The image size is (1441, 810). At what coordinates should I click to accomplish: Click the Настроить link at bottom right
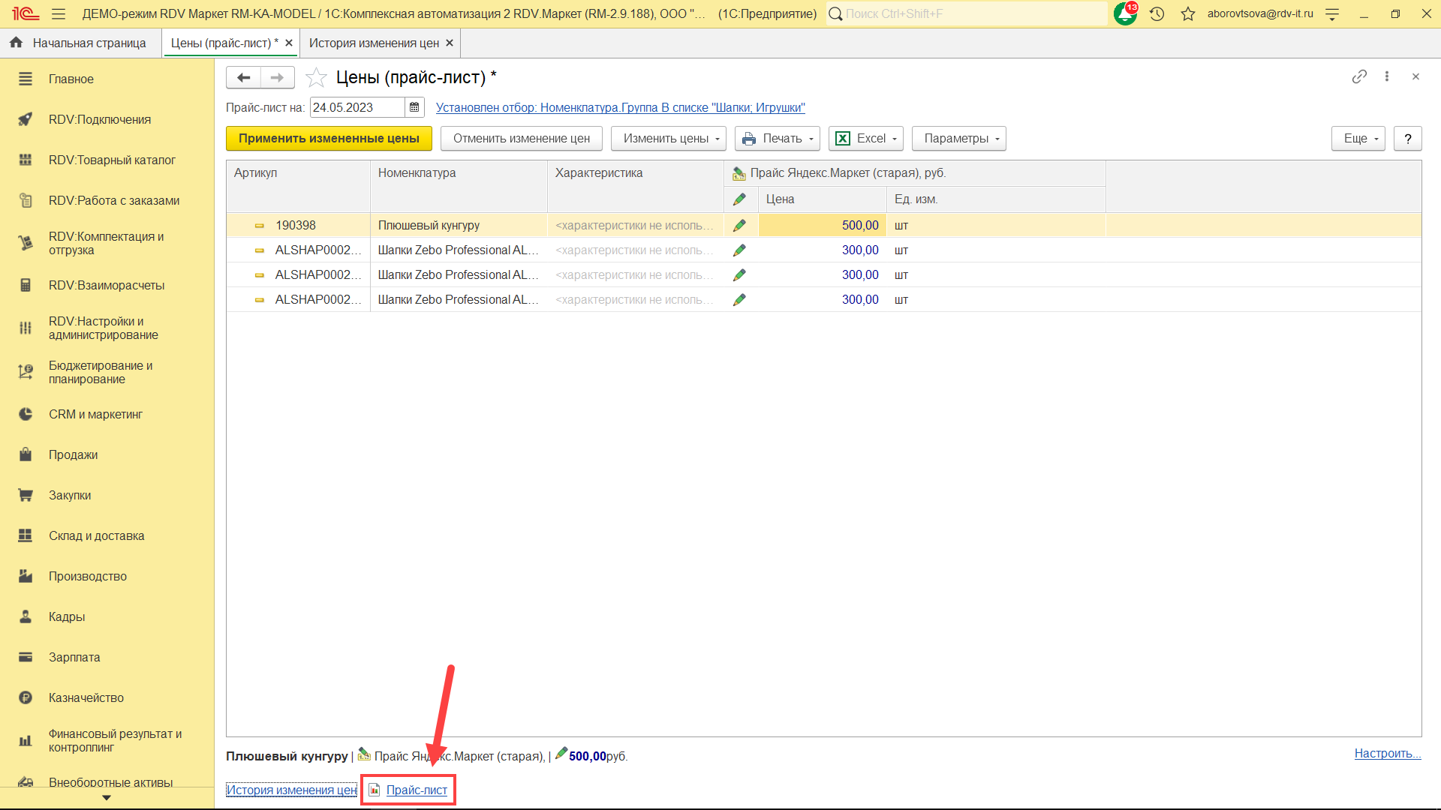(x=1387, y=753)
